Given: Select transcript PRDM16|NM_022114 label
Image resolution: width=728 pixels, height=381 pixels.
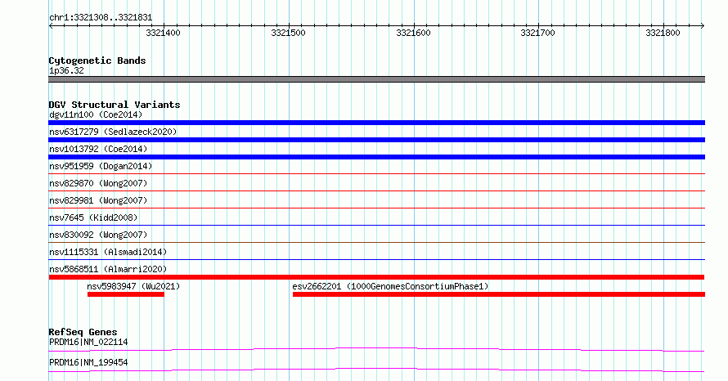Looking at the screenshot, I should [x=88, y=342].
